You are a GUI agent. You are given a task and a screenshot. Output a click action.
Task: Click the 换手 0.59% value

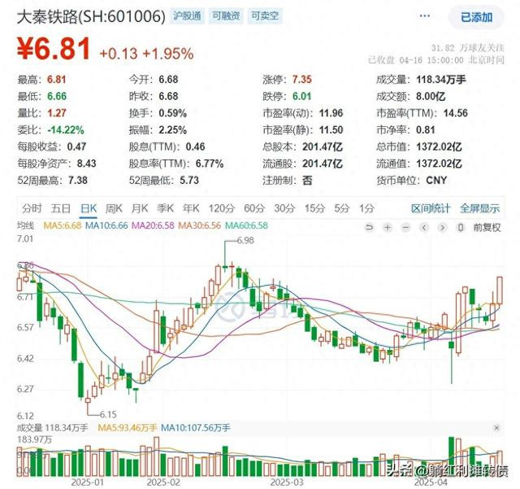pyautogui.click(x=173, y=113)
